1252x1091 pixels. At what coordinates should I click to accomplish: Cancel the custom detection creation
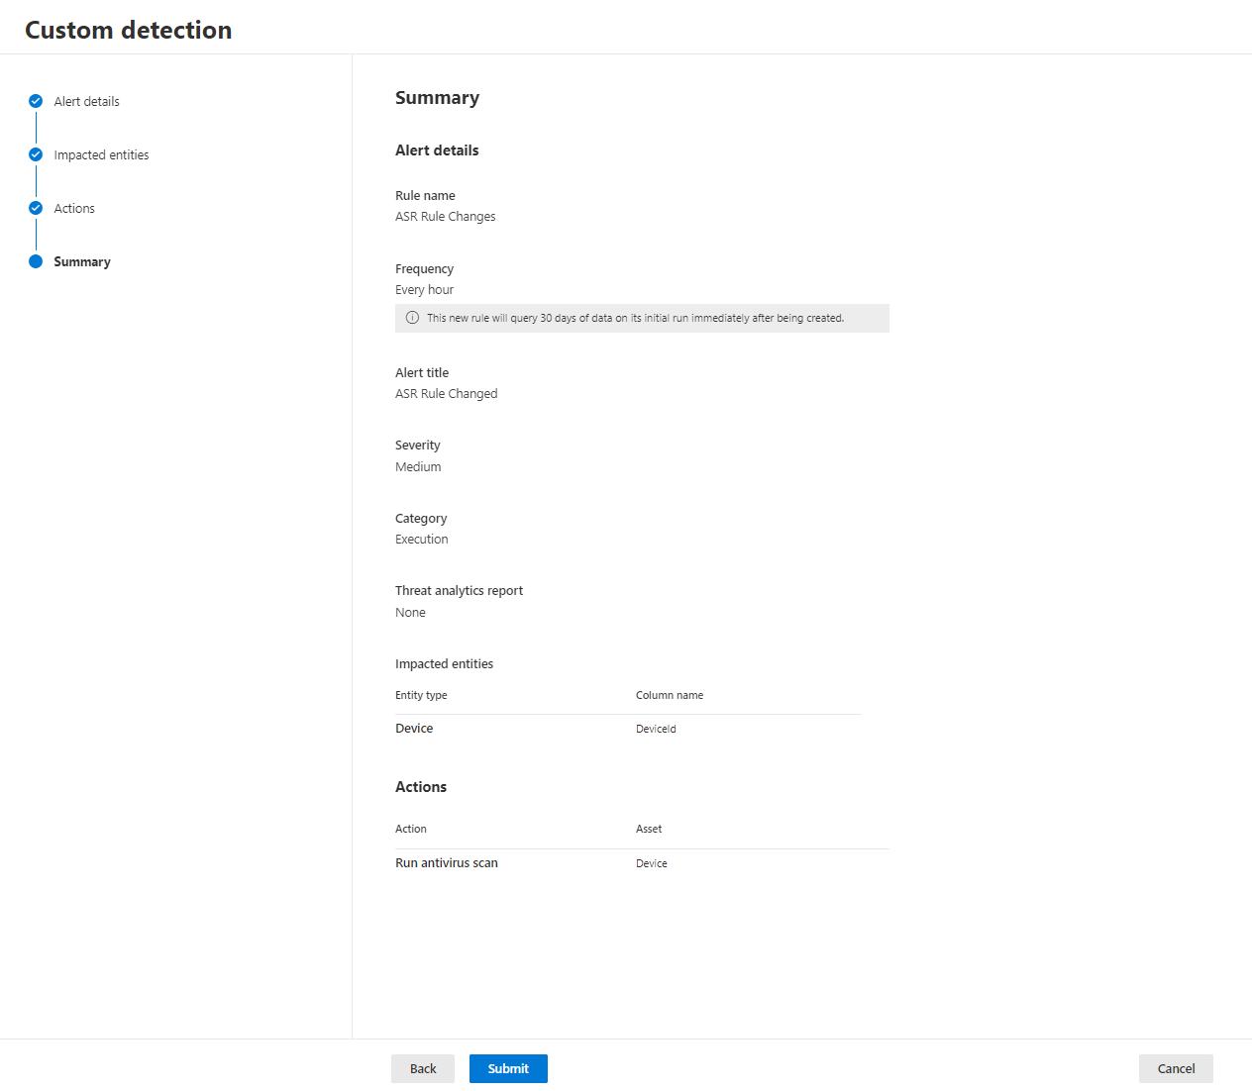click(x=1175, y=1068)
